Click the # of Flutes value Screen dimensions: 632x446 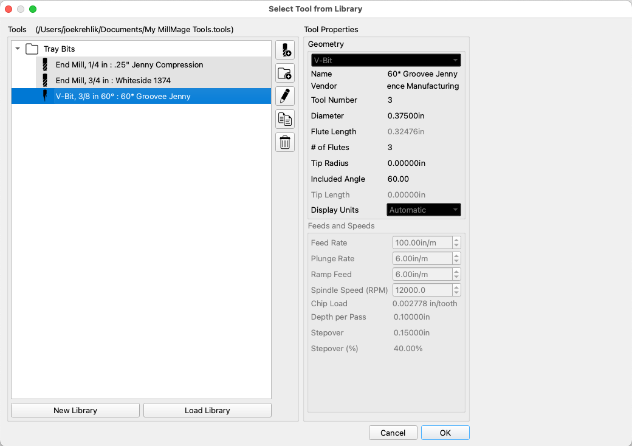click(x=390, y=147)
